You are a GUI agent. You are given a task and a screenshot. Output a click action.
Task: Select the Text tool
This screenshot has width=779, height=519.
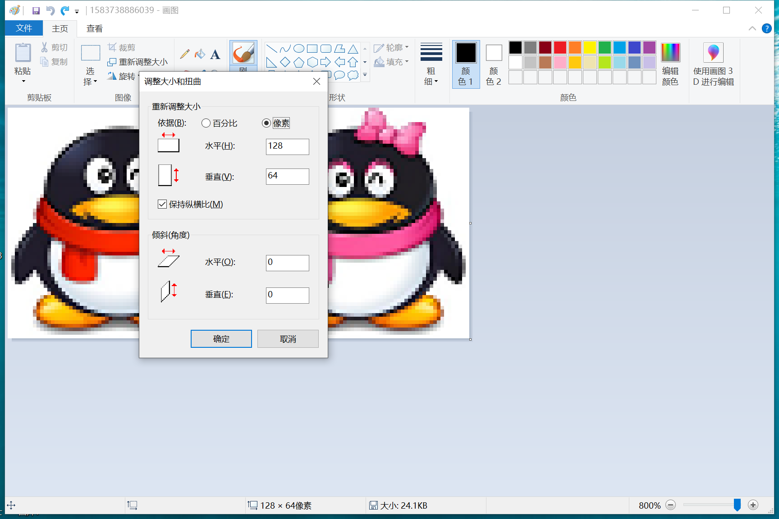[215, 54]
